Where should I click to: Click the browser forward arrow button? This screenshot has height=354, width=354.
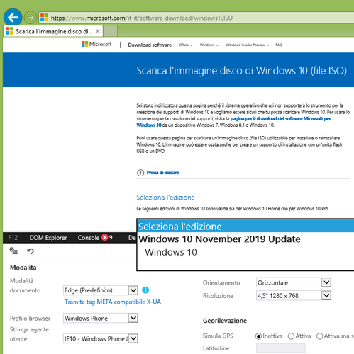(x=31, y=17)
